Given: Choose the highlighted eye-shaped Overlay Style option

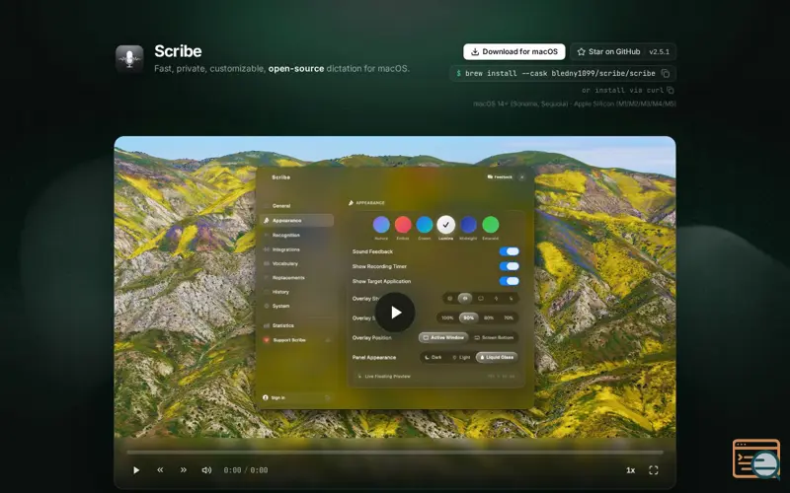Looking at the screenshot, I should coord(465,299).
